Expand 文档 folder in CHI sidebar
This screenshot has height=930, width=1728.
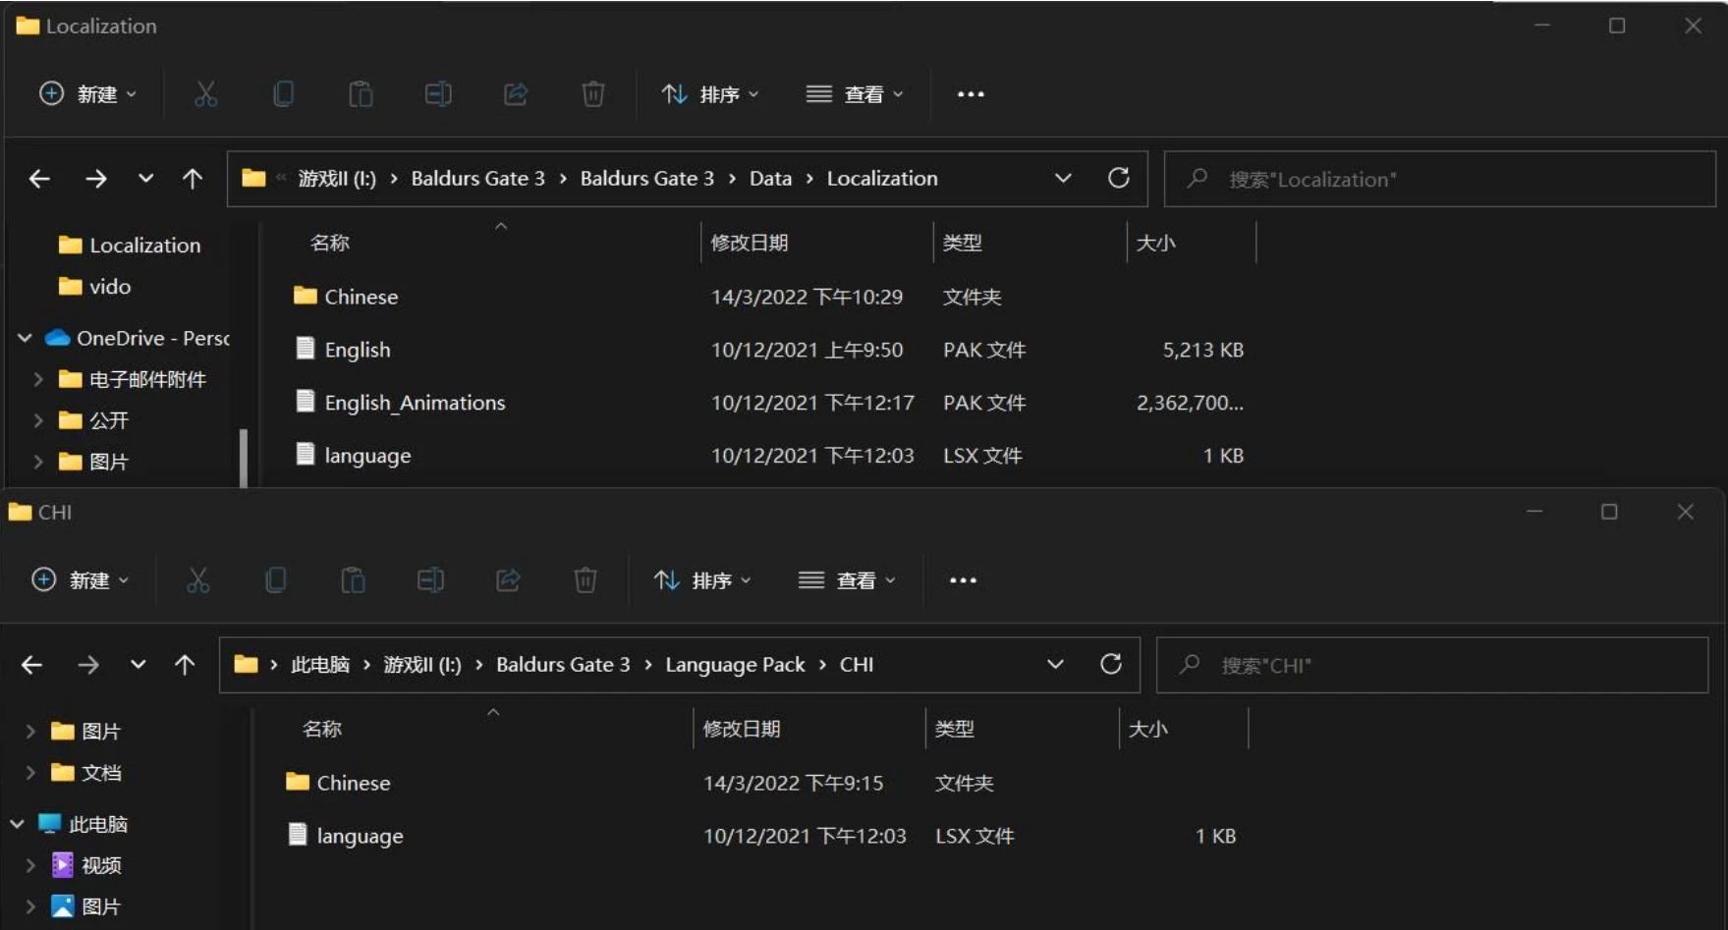[x=30, y=773]
